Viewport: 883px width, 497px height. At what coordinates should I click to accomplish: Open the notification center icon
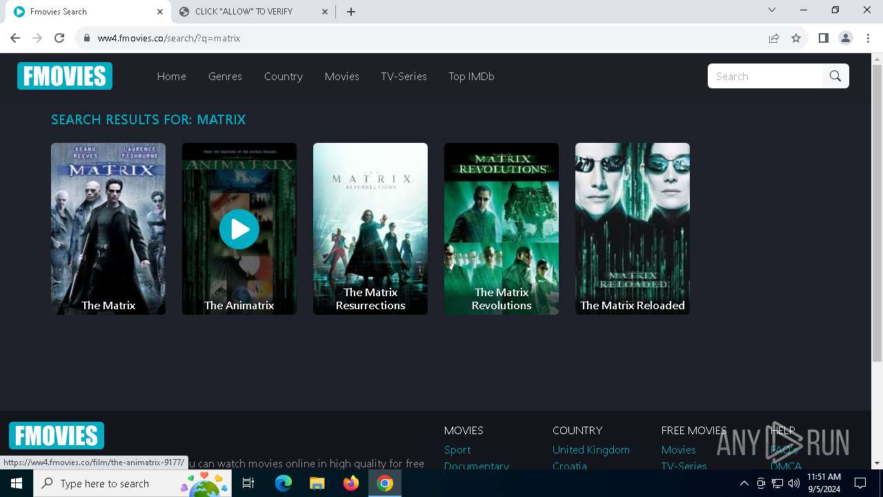[860, 483]
